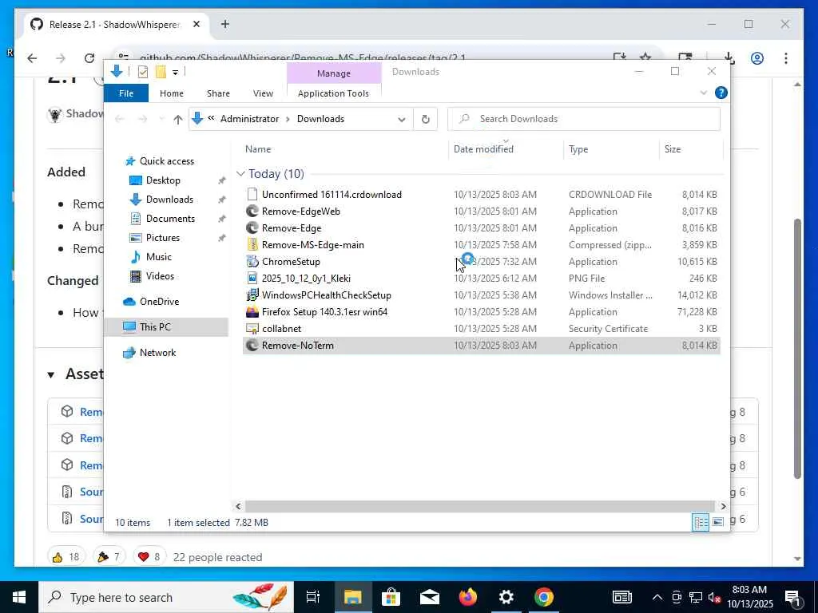Open the Application Tools tab

[x=333, y=93]
